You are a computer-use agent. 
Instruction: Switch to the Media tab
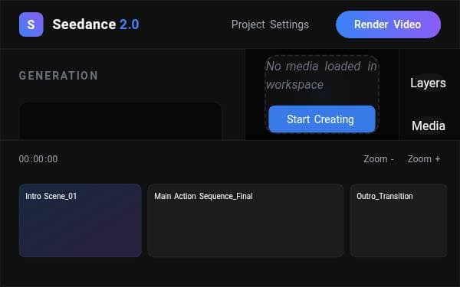coord(429,126)
